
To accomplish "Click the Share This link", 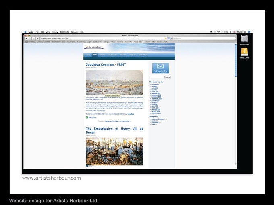I will [92, 117].
